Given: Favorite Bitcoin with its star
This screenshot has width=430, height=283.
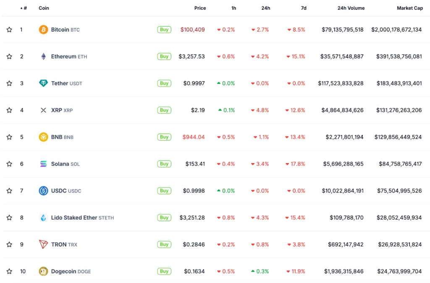Looking at the screenshot, I should click(9, 29).
